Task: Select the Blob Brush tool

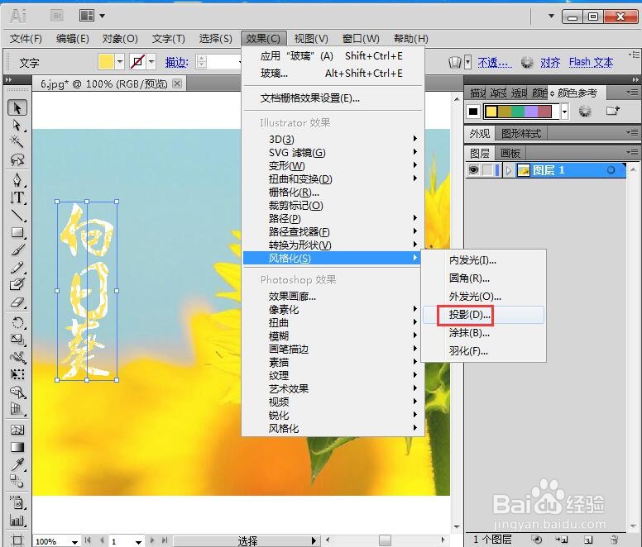Action: pyautogui.click(x=17, y=284)
